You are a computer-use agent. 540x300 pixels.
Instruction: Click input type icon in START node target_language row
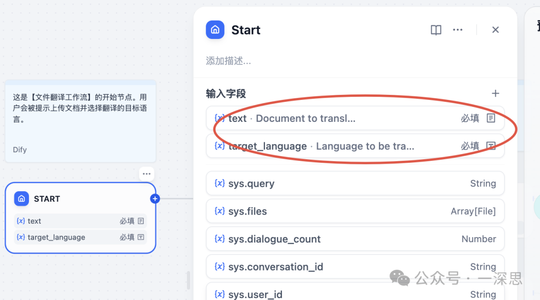coord(141,237)
